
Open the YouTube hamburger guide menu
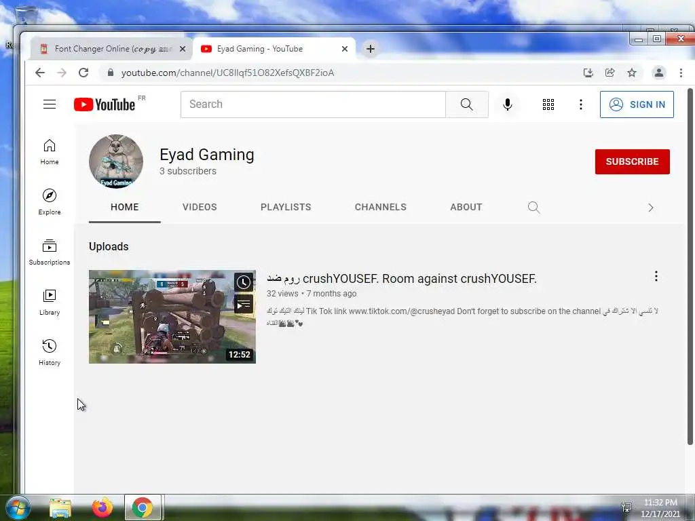[x=49, y=104]
